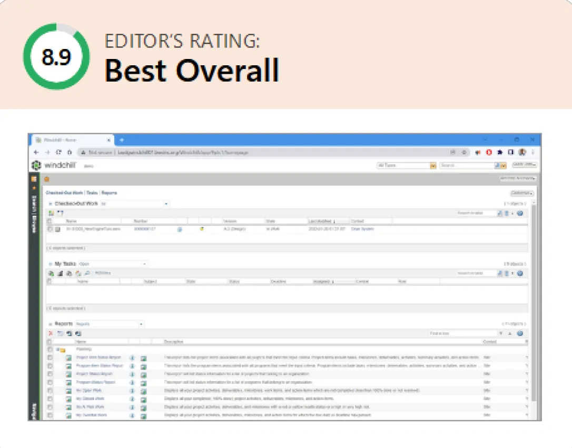
Task: Check the Project Item Status Report checkbox
Action: click(50, 357)
